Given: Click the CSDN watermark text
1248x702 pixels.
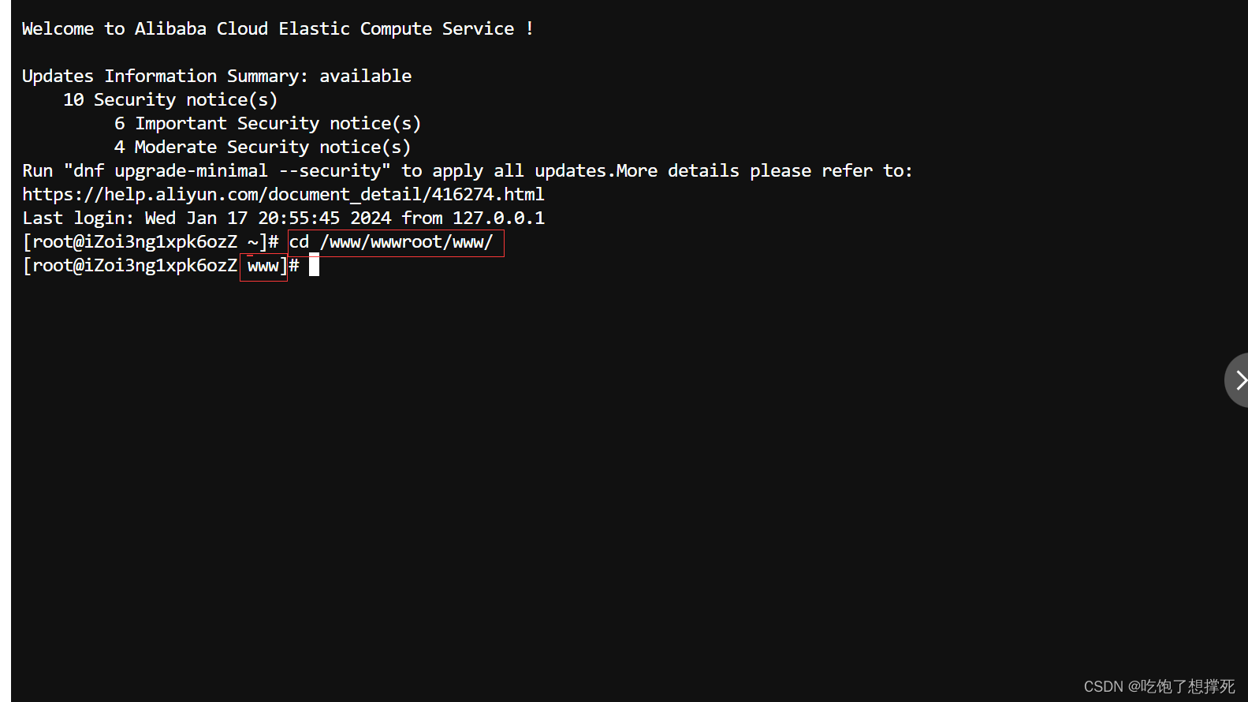Looking at the screenshot, I should [1158, 686].
